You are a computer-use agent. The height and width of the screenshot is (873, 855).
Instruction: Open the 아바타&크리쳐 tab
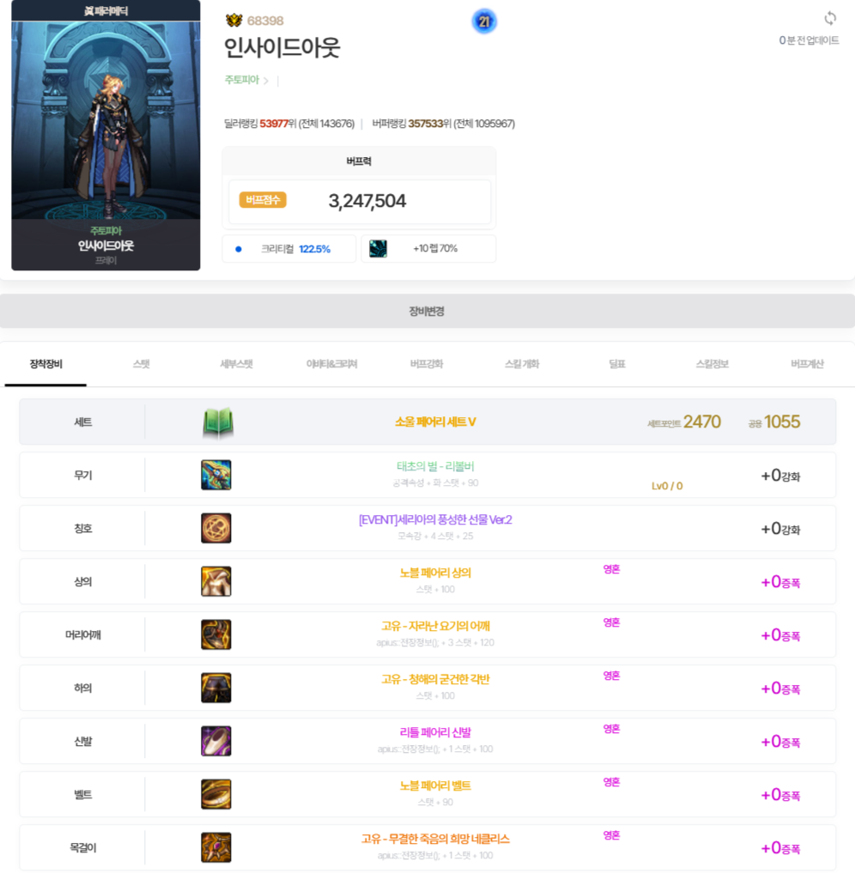point(331,364)
